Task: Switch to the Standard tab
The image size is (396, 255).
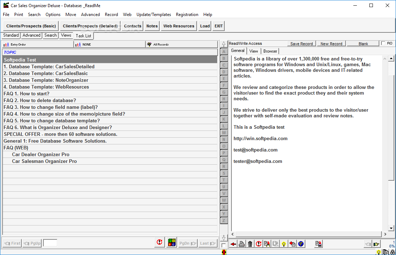Action: (x=11, y=35)
